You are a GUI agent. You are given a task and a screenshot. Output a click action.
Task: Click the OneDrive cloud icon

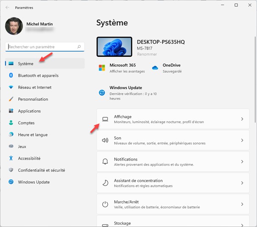tap(155, 68)
